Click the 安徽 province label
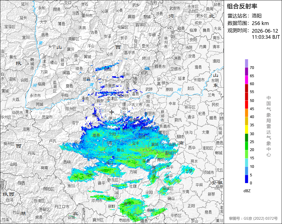The width and height of the screenshot is (282, 224). (x=217, y=183)
